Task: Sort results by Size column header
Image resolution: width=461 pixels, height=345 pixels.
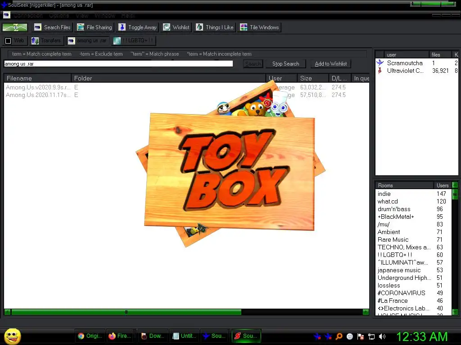Action: (x=313, y=78)
